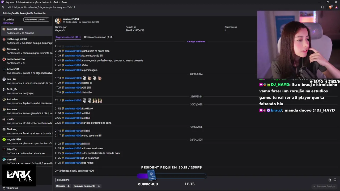Switch to Comentários de mod tab
The height and width of the screenshot is (191, 340).
[x=99, y=37]
